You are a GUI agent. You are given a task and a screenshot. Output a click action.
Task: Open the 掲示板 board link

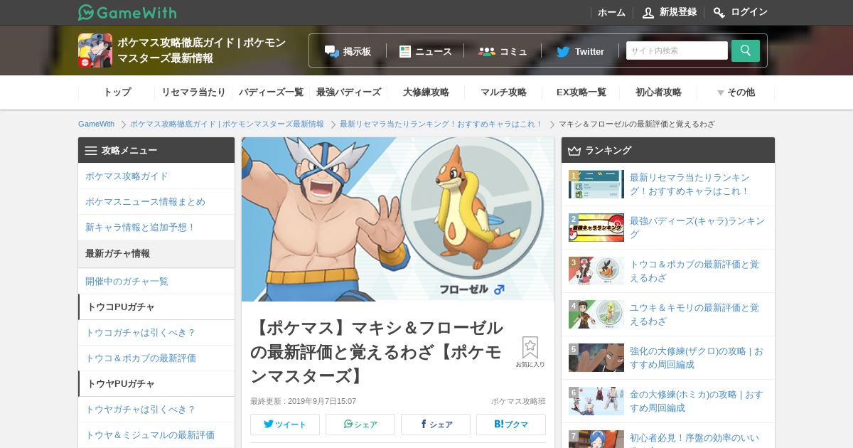point(348,51)
